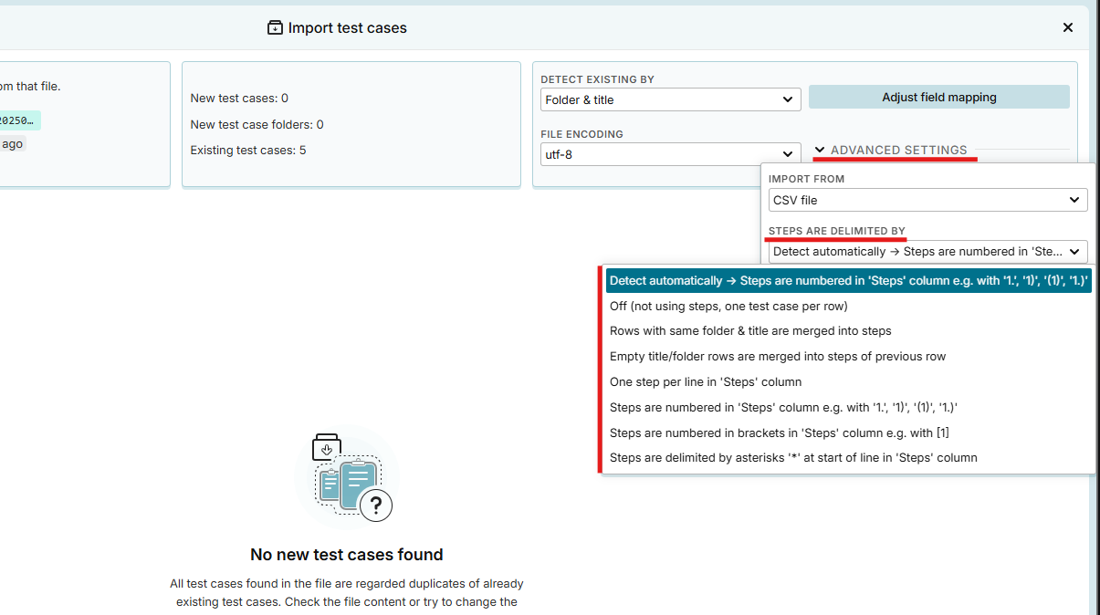
Task: Select One step per line option
Action: tap(706, 382)
